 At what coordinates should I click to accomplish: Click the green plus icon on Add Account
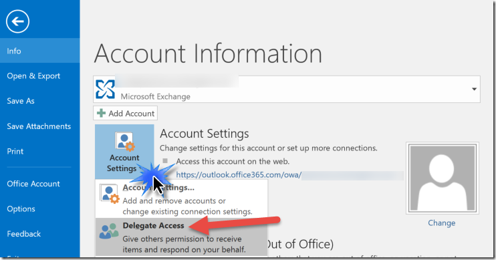click(x=101, y=113)
